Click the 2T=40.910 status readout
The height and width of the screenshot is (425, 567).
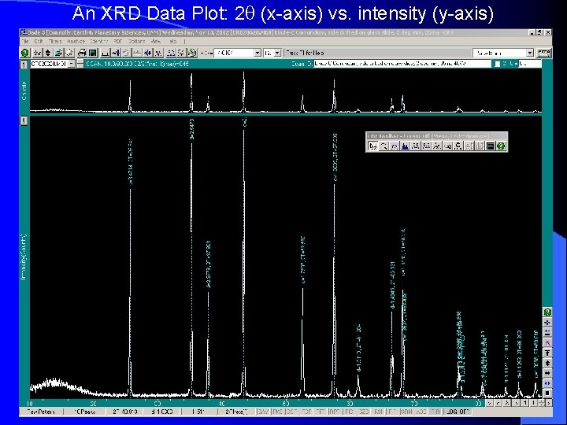(x=124, y=412)
